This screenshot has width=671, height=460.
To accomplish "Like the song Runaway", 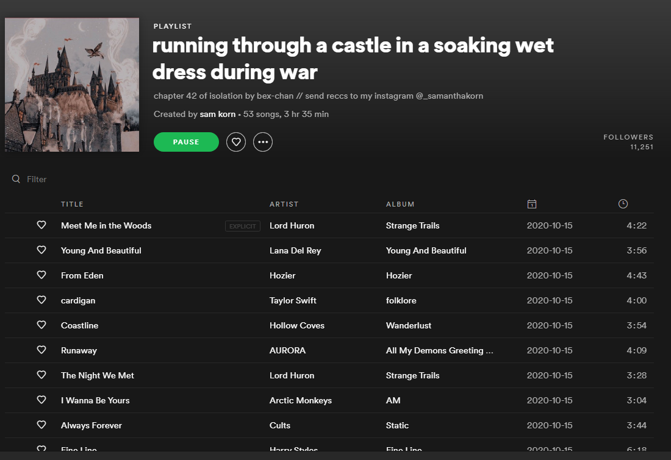I will tap(41, 350).
